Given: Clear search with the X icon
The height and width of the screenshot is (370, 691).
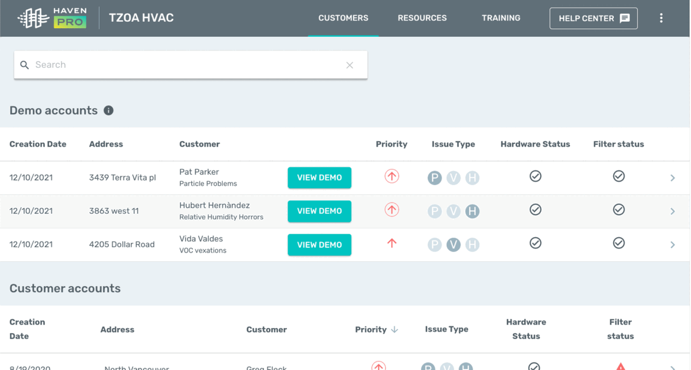Looking at the screenshot, I should [x=350, y=65].
